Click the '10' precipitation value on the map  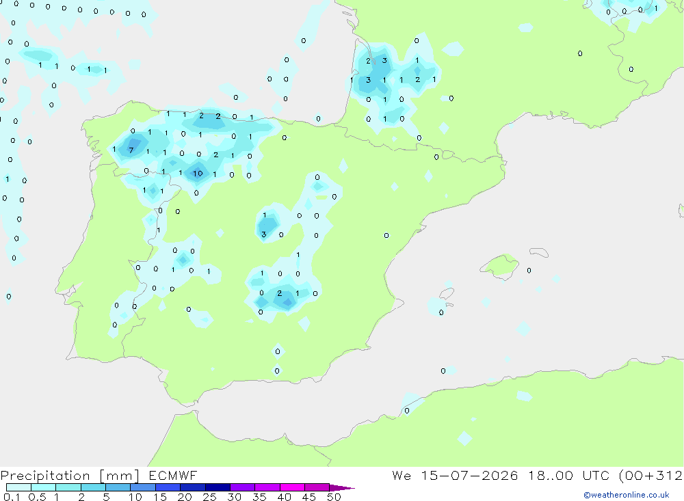(x=198, y=174)
